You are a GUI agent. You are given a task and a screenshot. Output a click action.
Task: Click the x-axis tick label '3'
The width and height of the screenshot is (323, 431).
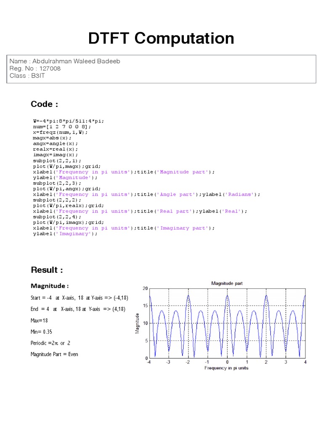[286, 362]
